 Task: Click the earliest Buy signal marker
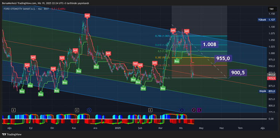(x=22, y=91)
